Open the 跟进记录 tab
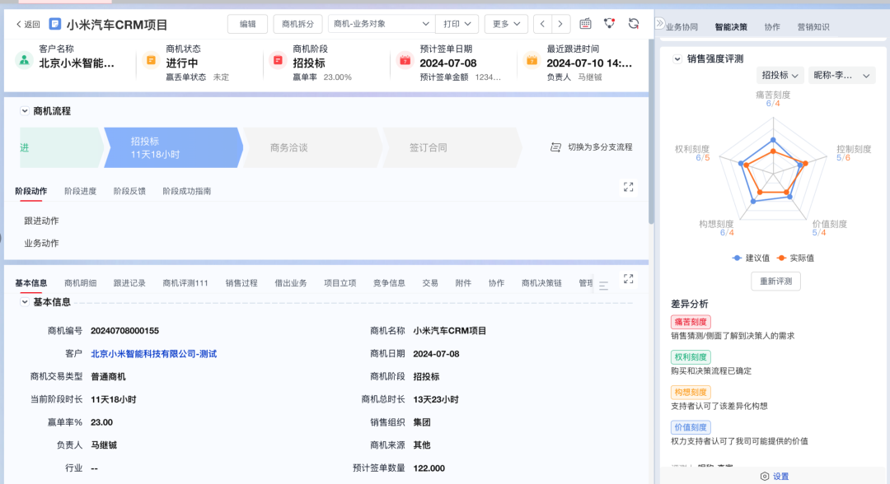Image resolution: width=890 pixels, height=484 pixels. [129, 283]
